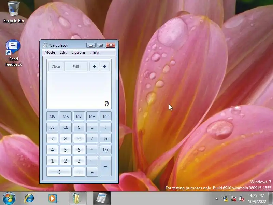Click the 9 digit key

[79, 138]
